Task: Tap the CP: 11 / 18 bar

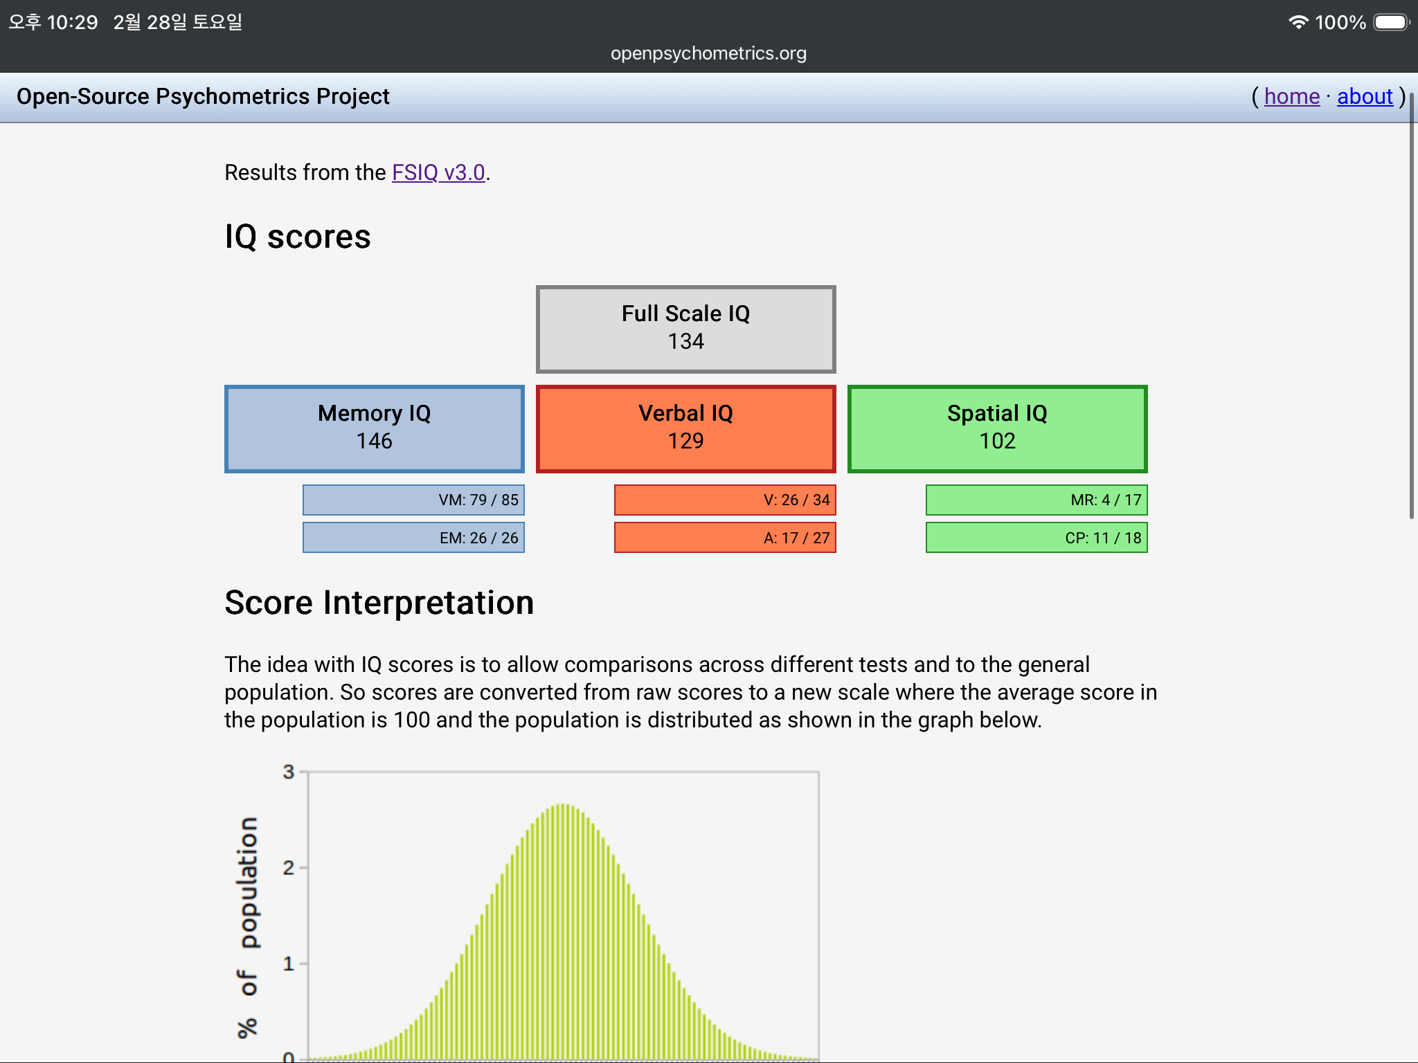Action: coord(1036,538)
